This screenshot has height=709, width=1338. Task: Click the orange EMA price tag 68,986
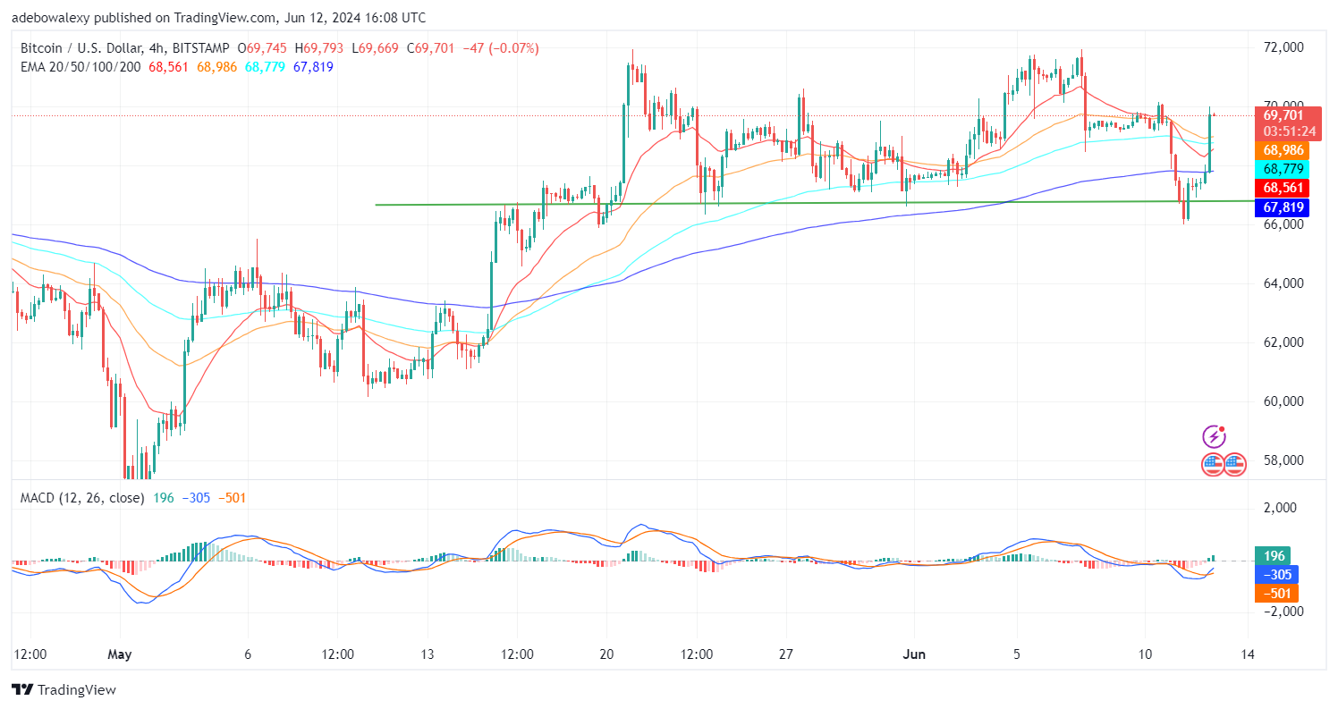pyautogui.click(x=1283, y=150)
